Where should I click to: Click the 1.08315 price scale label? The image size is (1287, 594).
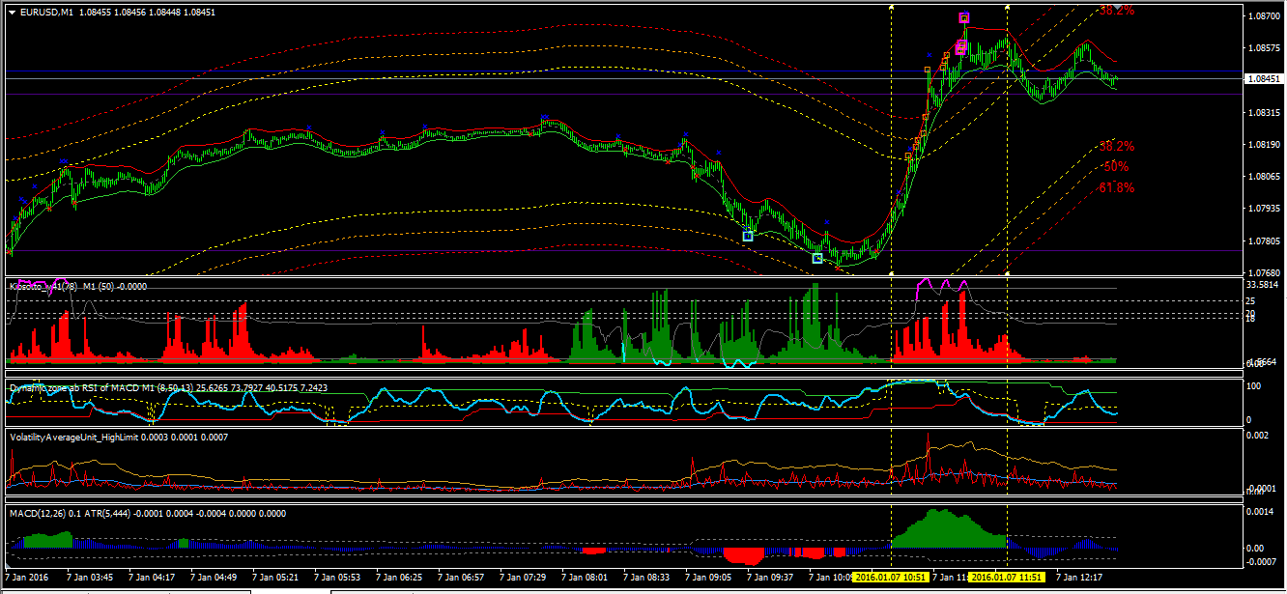click(x=1264, y=112)
